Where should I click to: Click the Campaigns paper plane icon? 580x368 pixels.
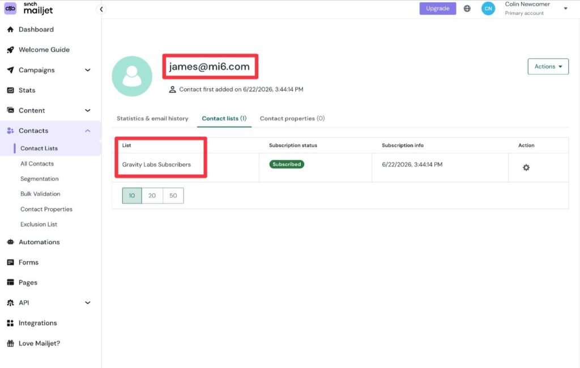[x=10, y=70]
